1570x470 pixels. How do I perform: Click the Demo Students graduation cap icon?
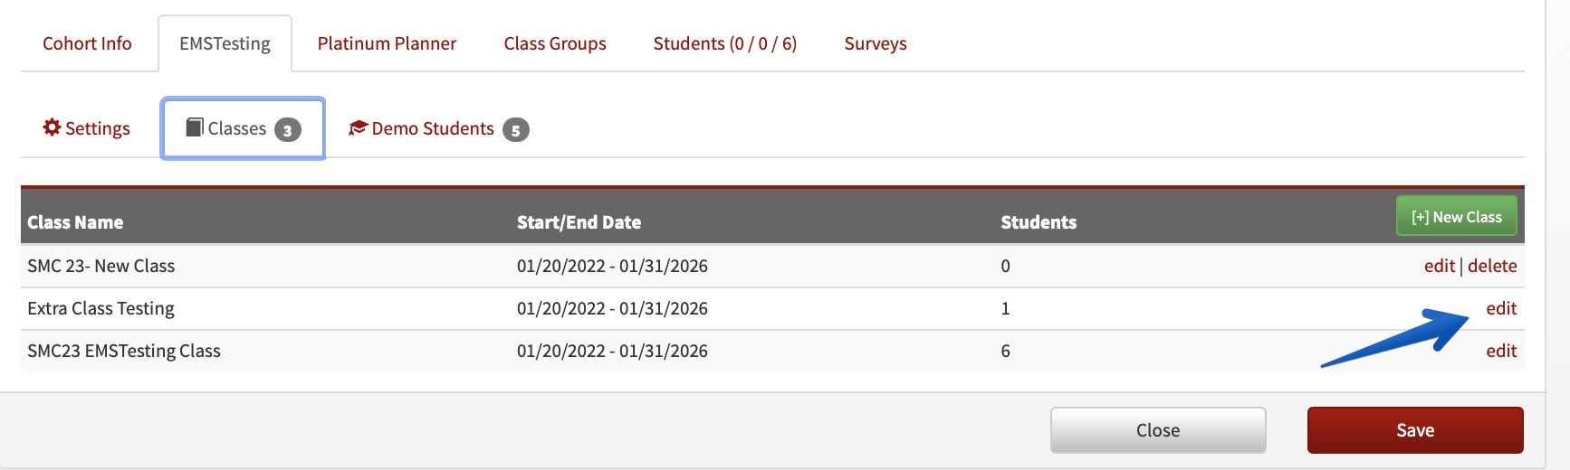tap(358, 128)
